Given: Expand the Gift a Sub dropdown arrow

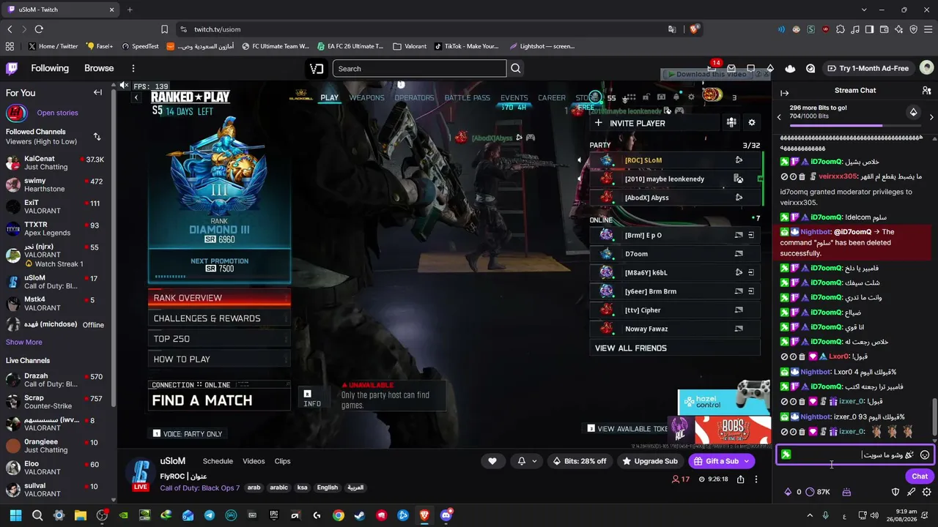Looking at the screenshot, I should (747, 461).
